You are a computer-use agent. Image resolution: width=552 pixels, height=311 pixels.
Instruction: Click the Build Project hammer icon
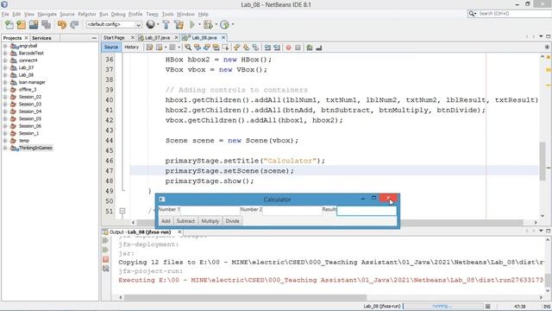click(x=166, y=24)
